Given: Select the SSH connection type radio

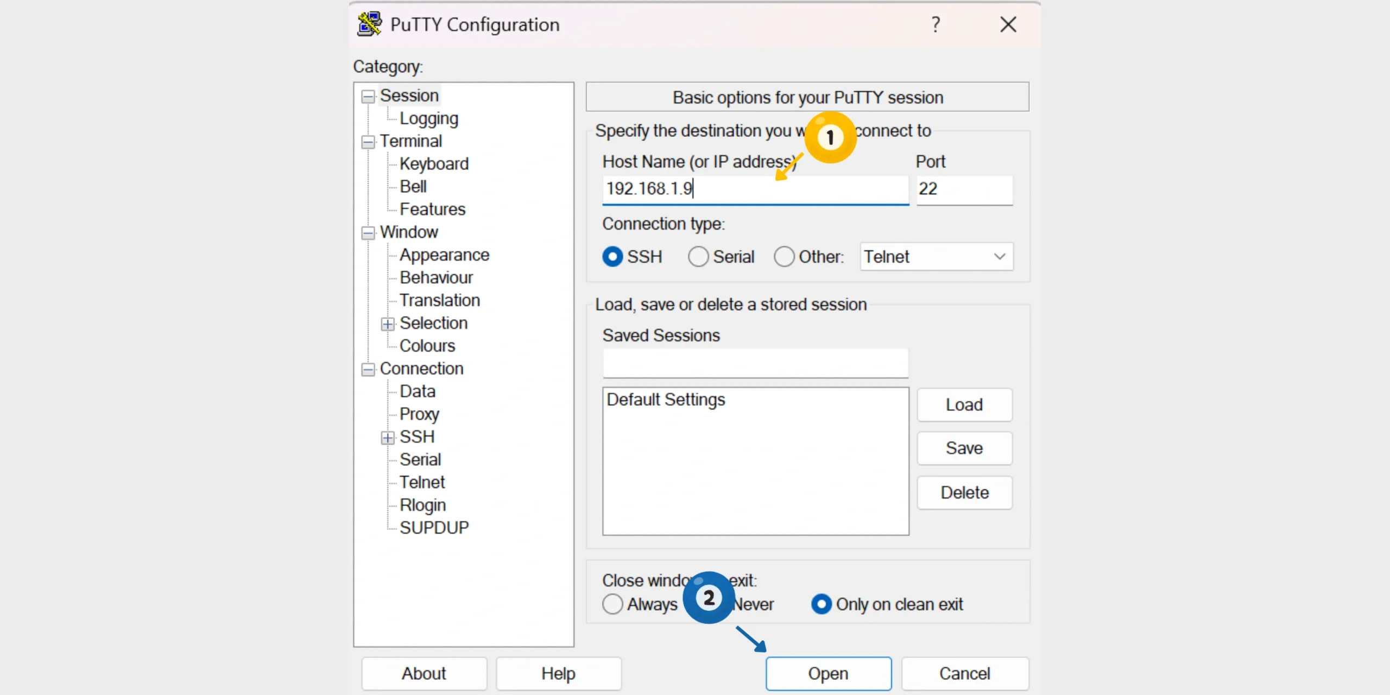Looking at the screenshot, I should pos(612,257).
